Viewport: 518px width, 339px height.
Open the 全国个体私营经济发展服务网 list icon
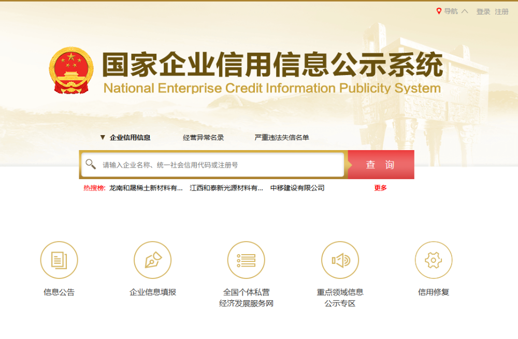tap(246, 260)
